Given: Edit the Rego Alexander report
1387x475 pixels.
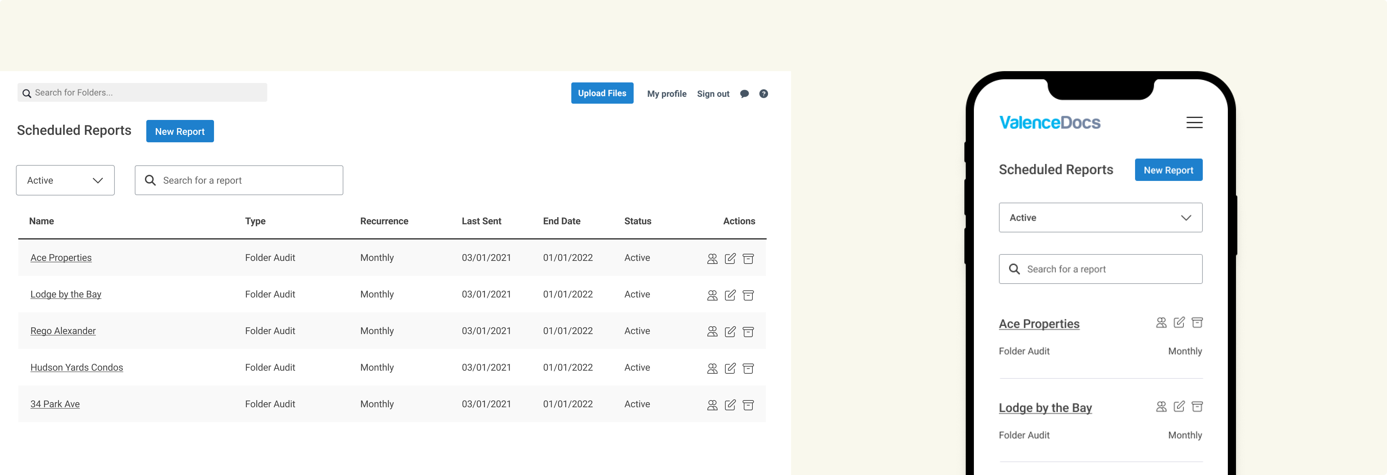Looking at the screenshot, I should point(730,332).
